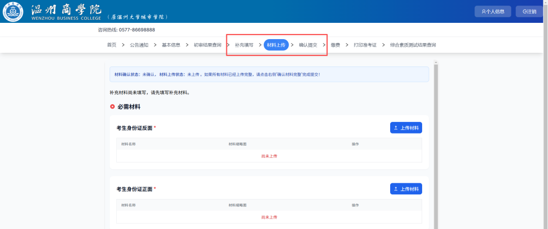Viewport: 548px width, 229px height.
Task: Click the Wenzhou Business College logo emblem
Action: coord(13,12)
